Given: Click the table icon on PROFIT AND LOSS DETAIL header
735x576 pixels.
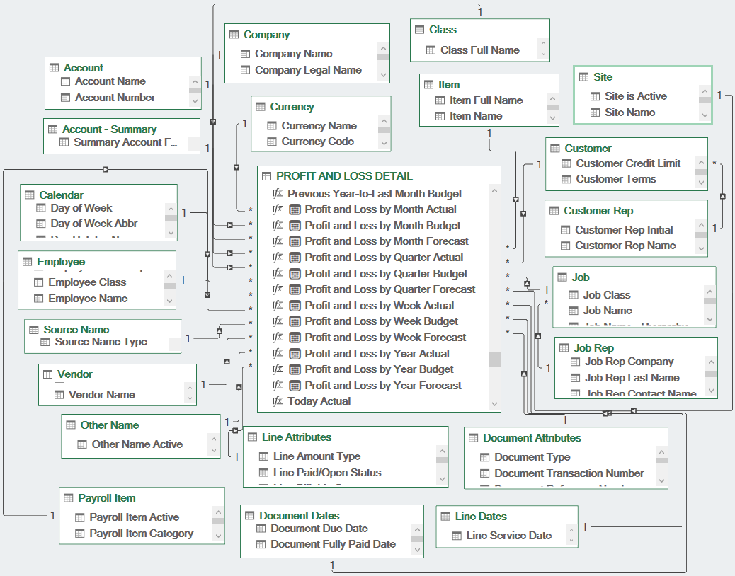Looking at the screenshot, I should (266, 175).
